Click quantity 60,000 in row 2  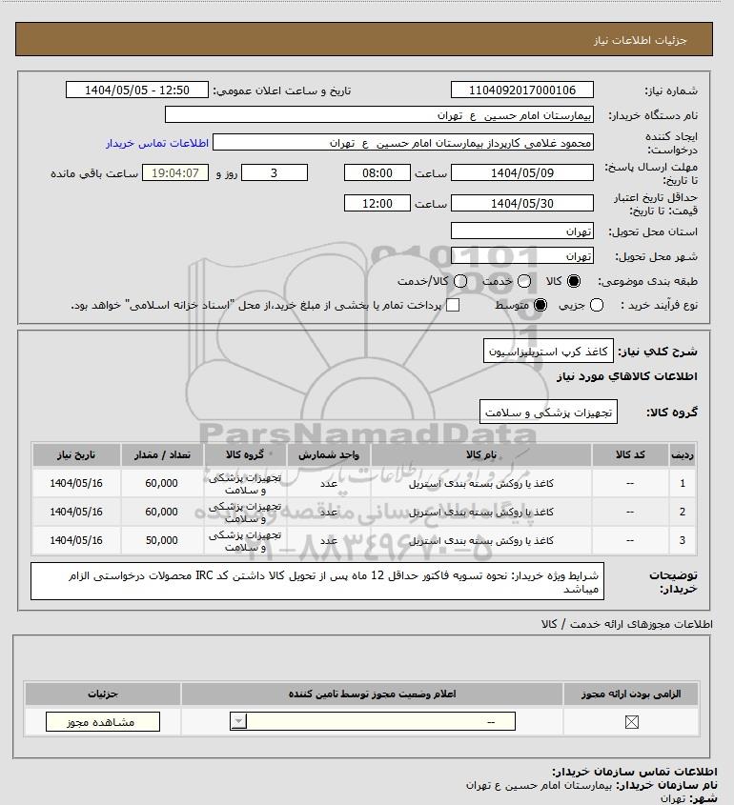[x=162, y=512]
